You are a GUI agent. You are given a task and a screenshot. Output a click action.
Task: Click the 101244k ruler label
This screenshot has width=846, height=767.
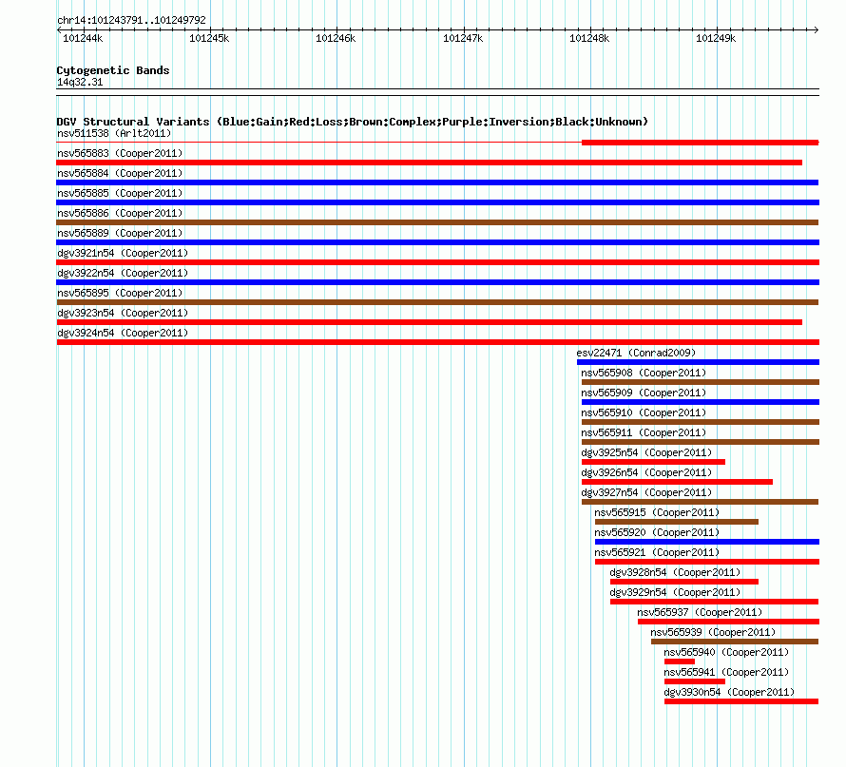click(x=83, y=38)
